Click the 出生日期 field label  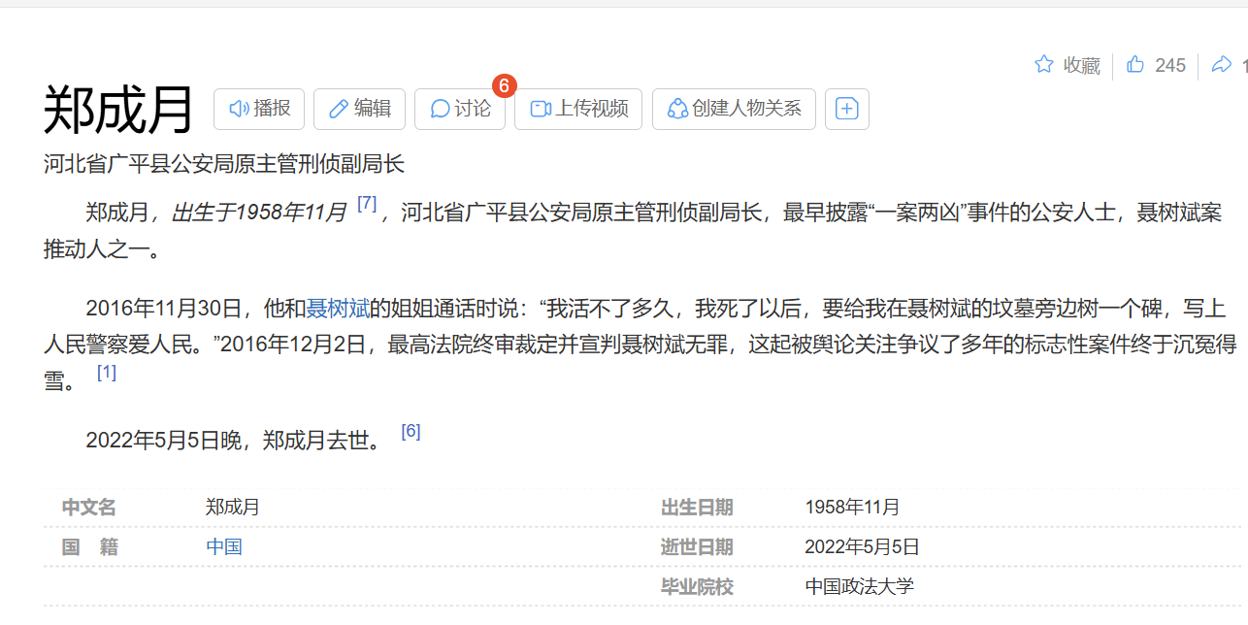(x=697, y=507)
